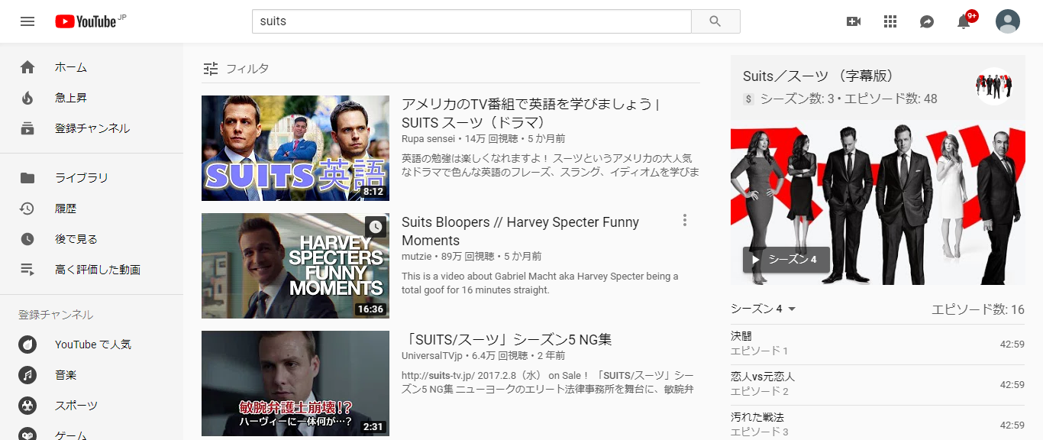Open the hamburger guide menu
The height and width of the screenshot is (440, 1043).
coord(27,21)
